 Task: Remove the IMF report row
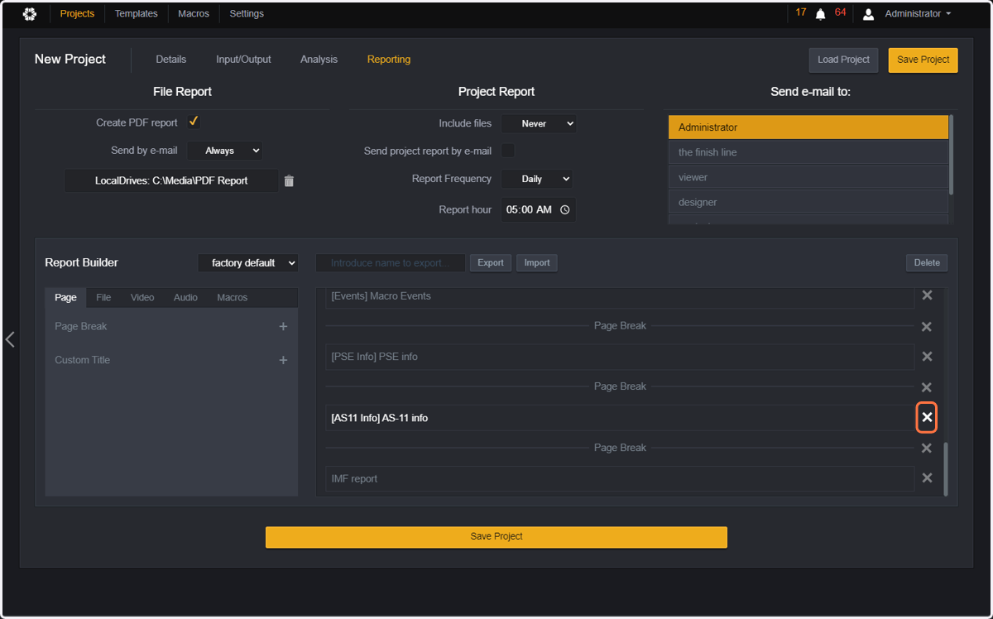click(927, 478)
